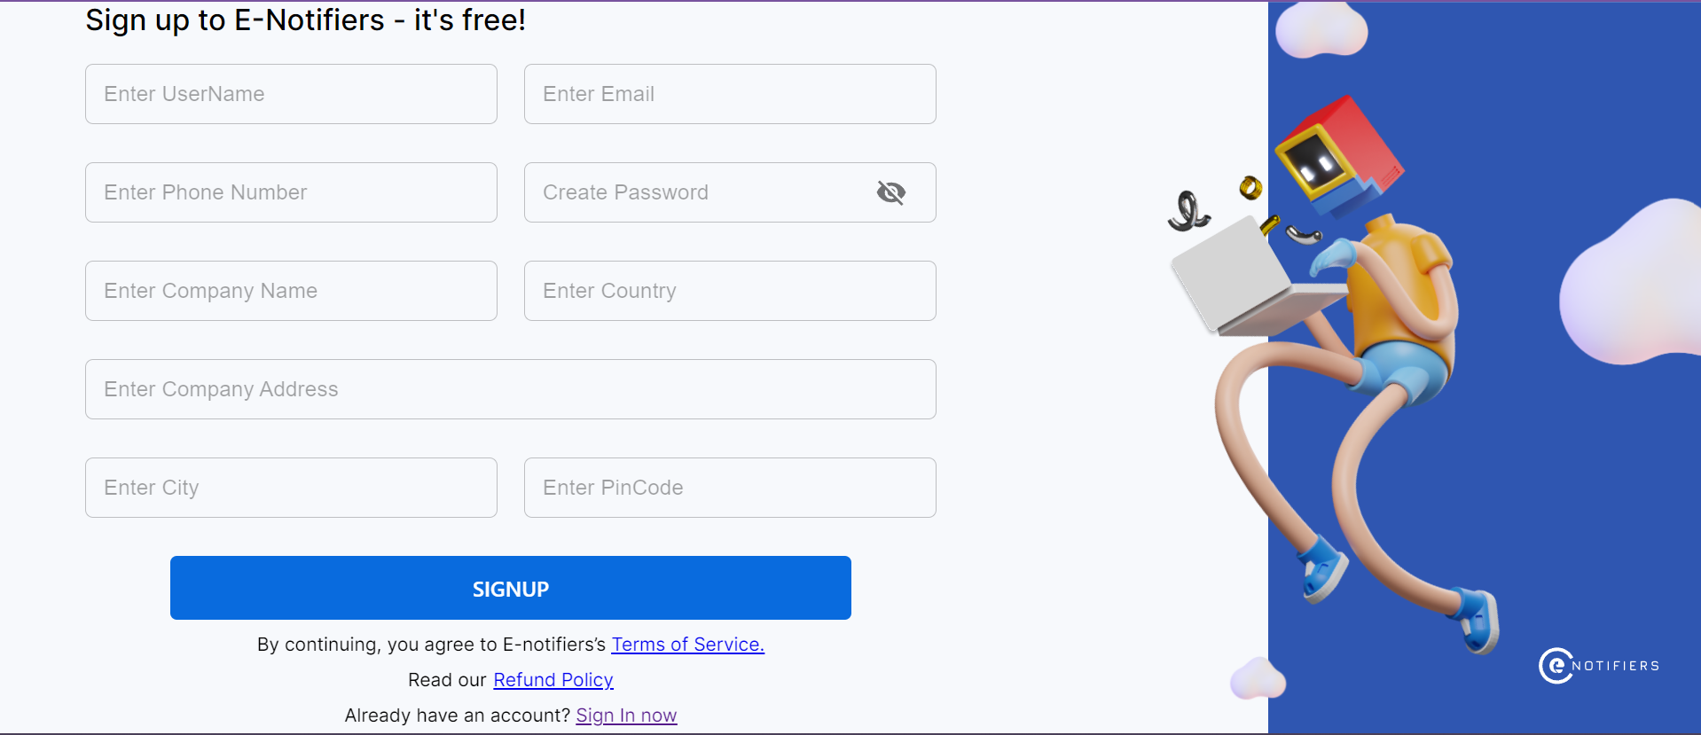Click the E-Notifiers logo icon
This screenshot has height=735, width=1701.
click(x=1555, y=666)
